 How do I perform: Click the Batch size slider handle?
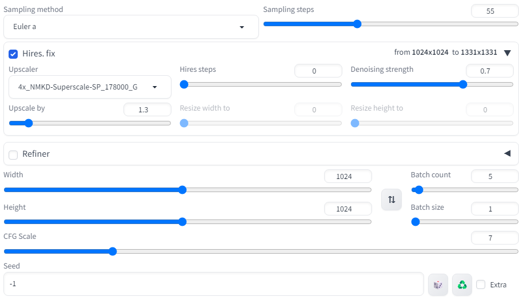pos(416,222)
